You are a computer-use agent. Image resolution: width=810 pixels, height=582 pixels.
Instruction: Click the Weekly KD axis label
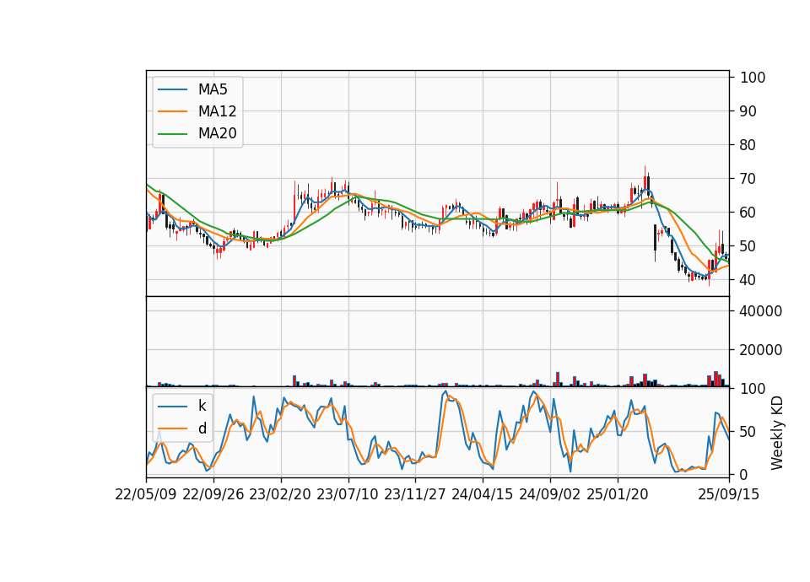click(777, 433)
